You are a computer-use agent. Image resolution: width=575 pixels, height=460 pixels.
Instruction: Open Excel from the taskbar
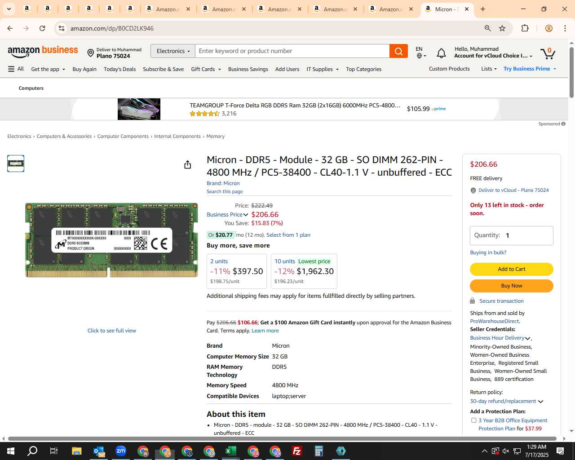point(231,451)
